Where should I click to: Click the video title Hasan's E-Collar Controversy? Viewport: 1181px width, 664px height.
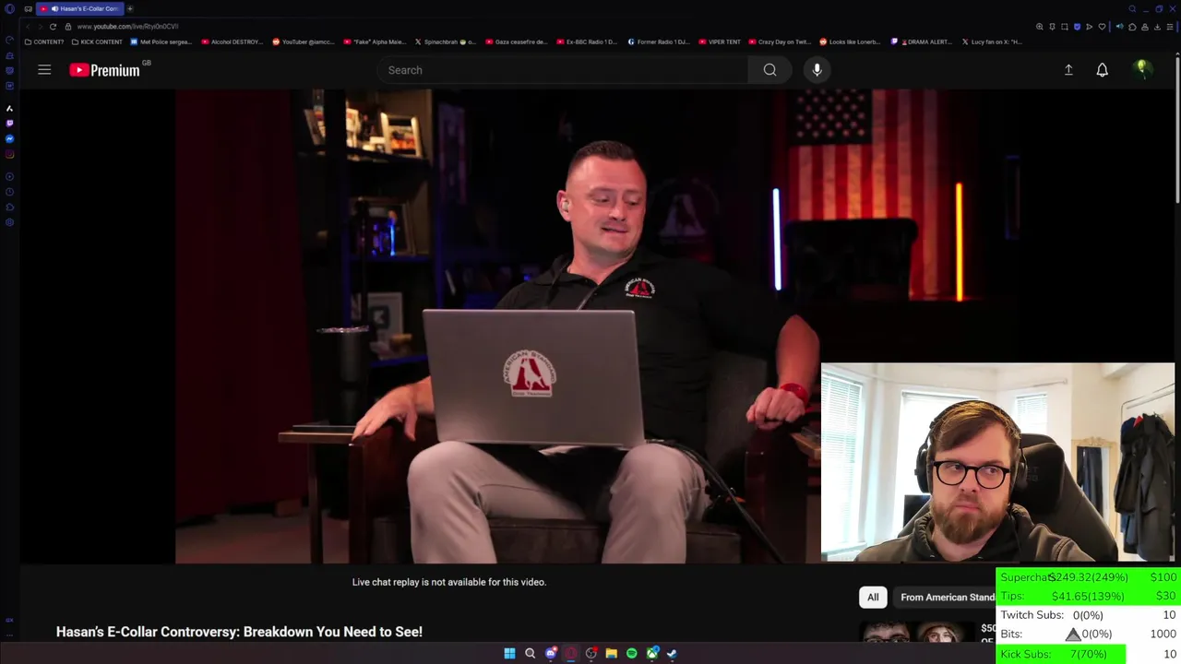239,632
